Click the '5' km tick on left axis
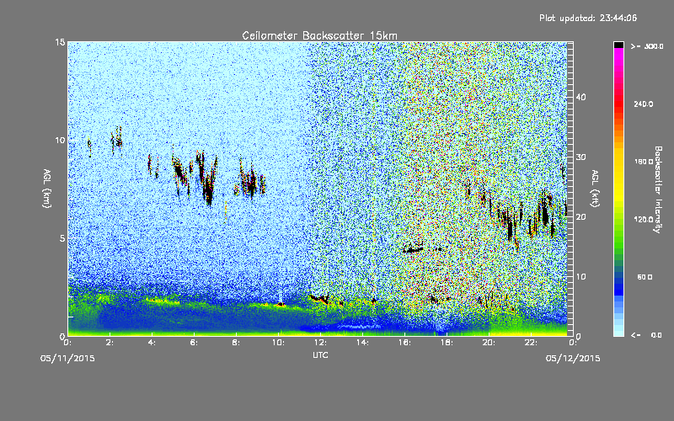 pyautogui.click(x=62, y=238)
